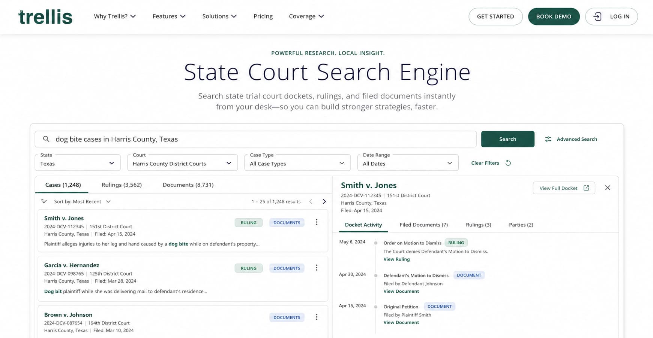Open more options for Smith v. Jones result
The height and width of the screenshot is (338, 653).
(x=317, y=222)
